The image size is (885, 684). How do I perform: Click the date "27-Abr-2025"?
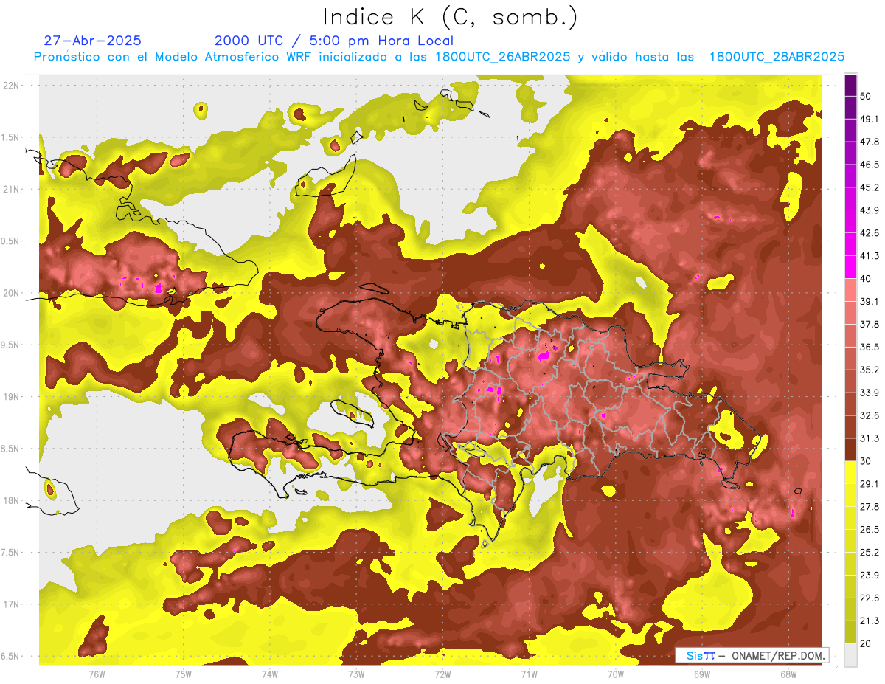click(93, 41)
